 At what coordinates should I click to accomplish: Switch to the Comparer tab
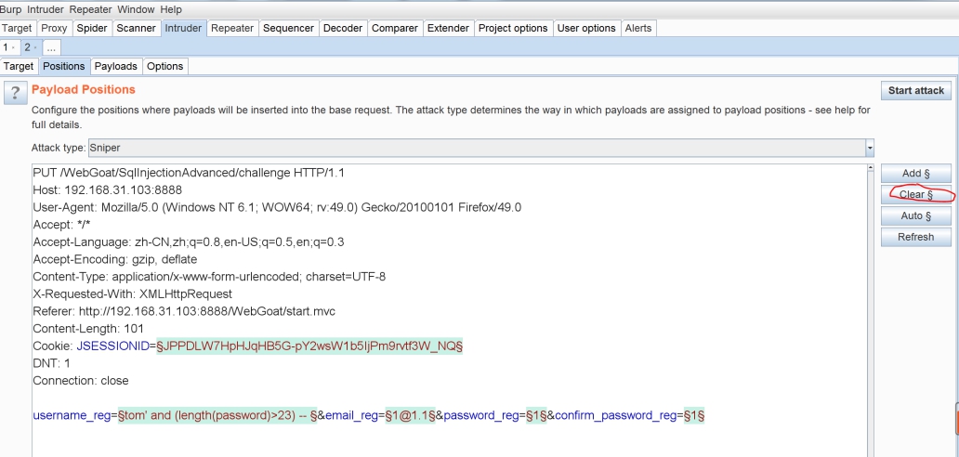point(395,28)
